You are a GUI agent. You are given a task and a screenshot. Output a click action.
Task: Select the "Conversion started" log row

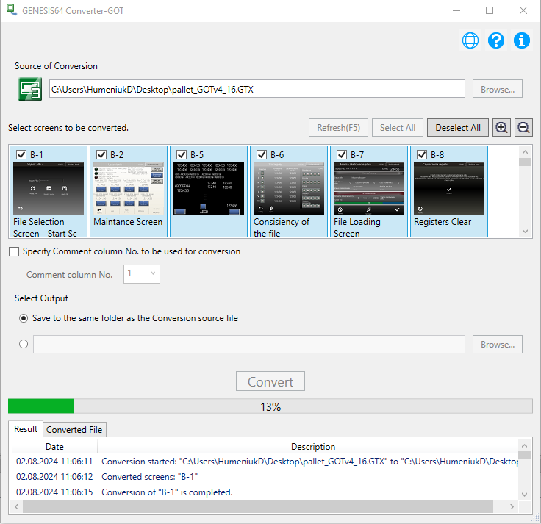(x=265, y=462)
